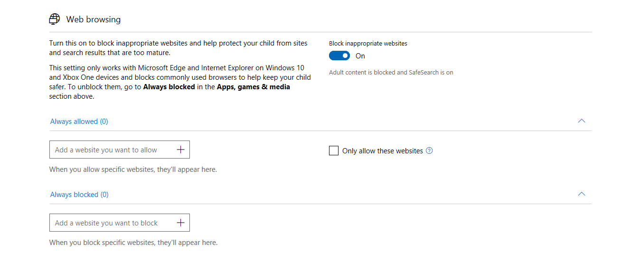Viewport: 640px width, 272px height.
Task: Collapse the Always blocked section using its chevron
Action: click(582, 194)
